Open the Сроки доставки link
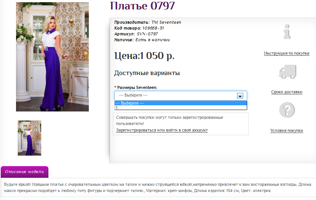316x200 pixels. [287, 92]
